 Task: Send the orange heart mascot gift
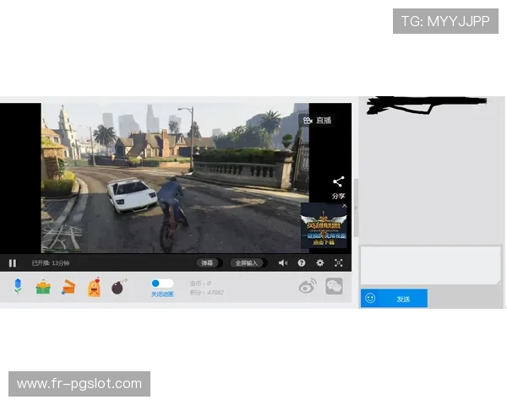(94, 287)
